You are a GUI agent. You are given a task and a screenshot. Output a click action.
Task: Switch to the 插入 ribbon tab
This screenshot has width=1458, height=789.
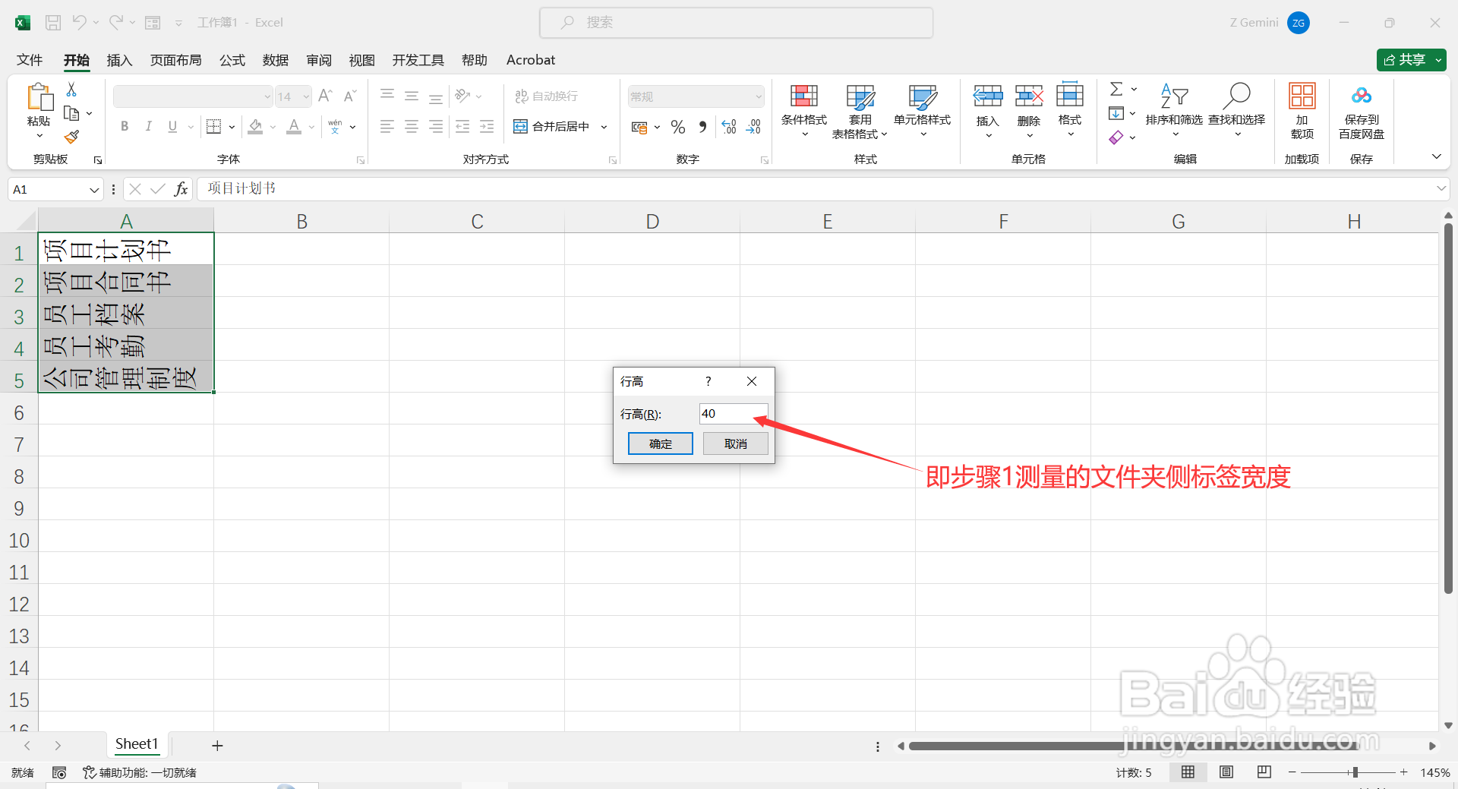point(118,60)
